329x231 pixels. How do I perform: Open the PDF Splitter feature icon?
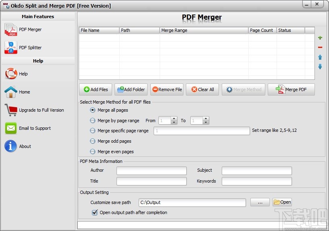(11, 48)
